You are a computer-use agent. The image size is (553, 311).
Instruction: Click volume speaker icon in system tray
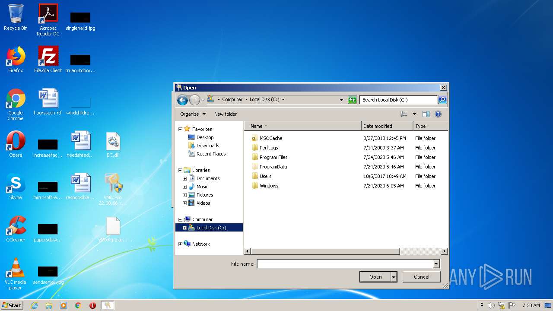pos(491,305)
